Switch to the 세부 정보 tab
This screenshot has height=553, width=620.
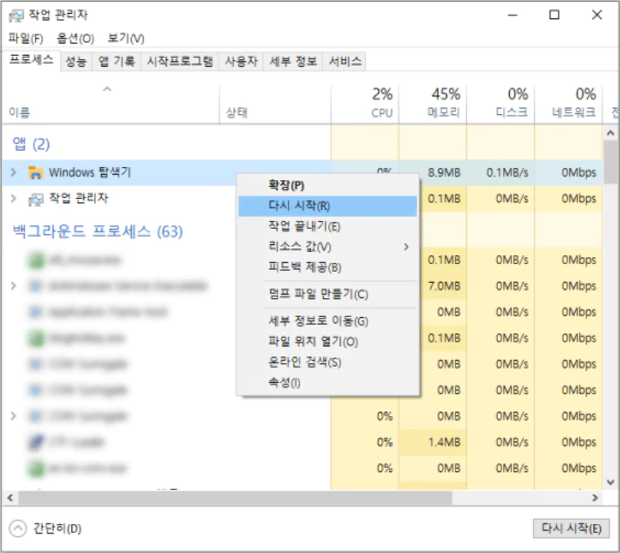(x=293, y=61)
